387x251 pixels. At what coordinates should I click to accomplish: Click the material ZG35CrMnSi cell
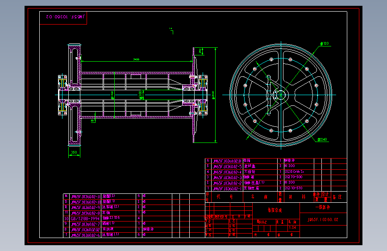295,172
